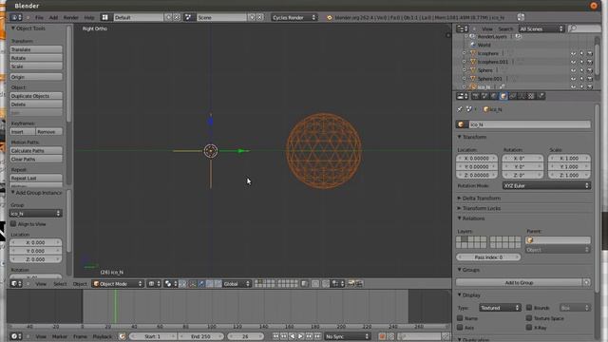Jump to the last frame
The image size is (608, 342).
pos(317,336)
